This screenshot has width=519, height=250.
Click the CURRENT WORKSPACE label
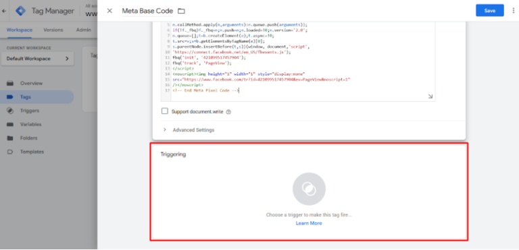tap(29, 49)
